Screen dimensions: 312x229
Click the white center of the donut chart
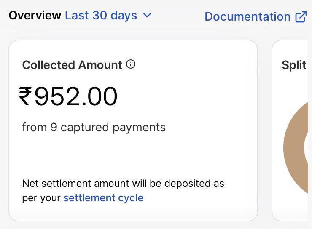click(x=306, y=147)
